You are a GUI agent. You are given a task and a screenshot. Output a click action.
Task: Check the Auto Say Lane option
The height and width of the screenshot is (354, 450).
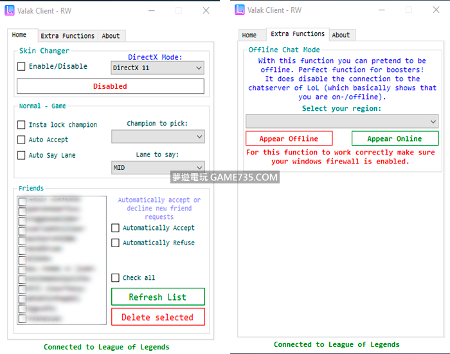click(21, 156)
